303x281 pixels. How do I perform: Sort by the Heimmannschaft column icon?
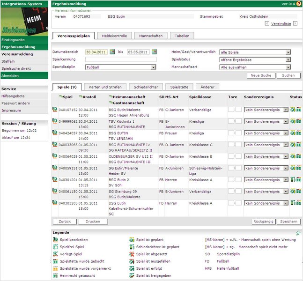coord(111,97)
